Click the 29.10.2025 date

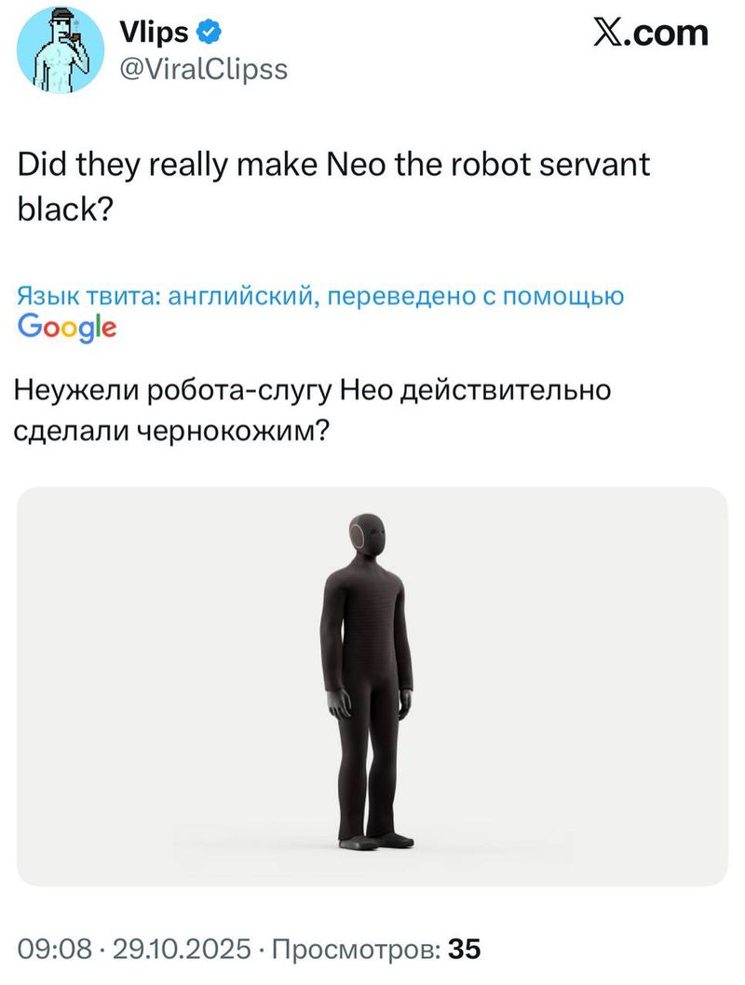point(183,949)
